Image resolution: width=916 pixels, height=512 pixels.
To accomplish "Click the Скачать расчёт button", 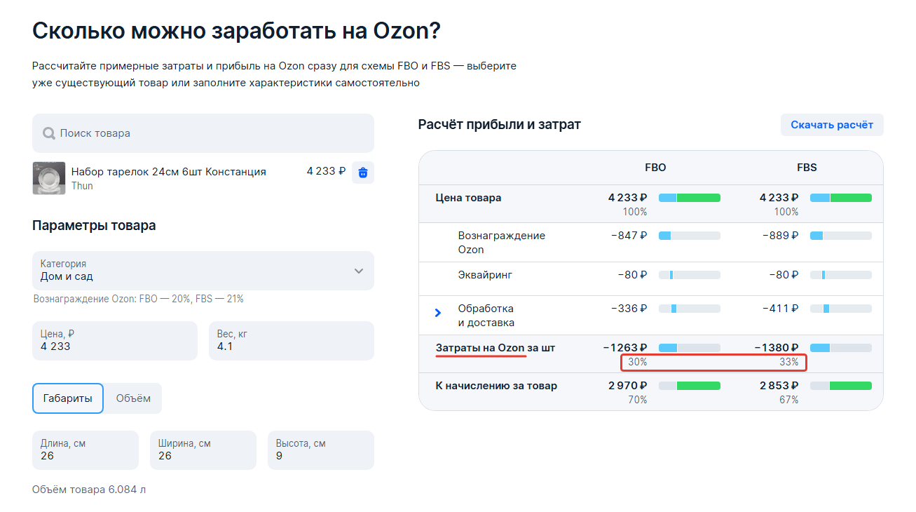I will click(832, 125).
